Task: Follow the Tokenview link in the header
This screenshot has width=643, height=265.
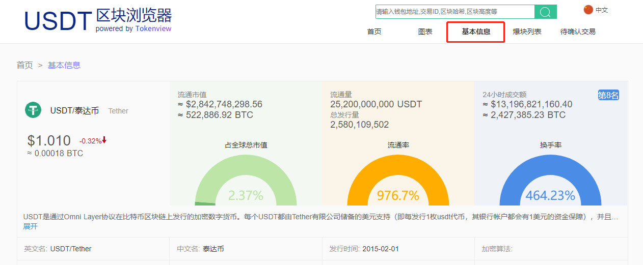Action: click(x=153, y=28)
